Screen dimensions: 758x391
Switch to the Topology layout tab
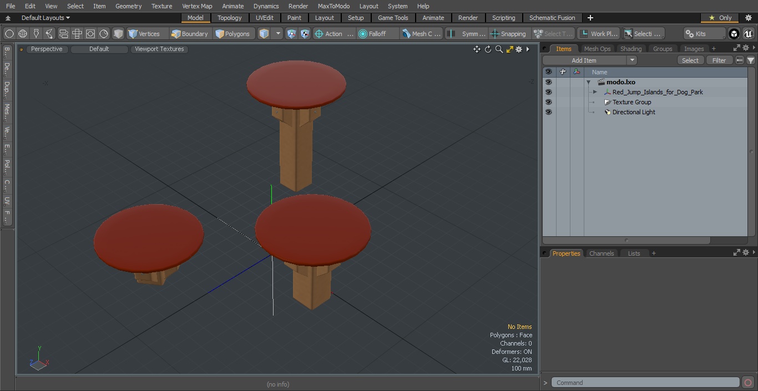(229, 18)
